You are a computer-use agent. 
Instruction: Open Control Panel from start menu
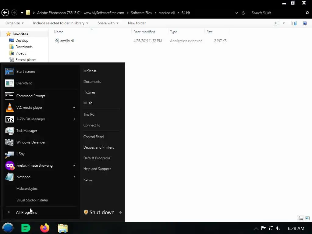pos(94,137)
